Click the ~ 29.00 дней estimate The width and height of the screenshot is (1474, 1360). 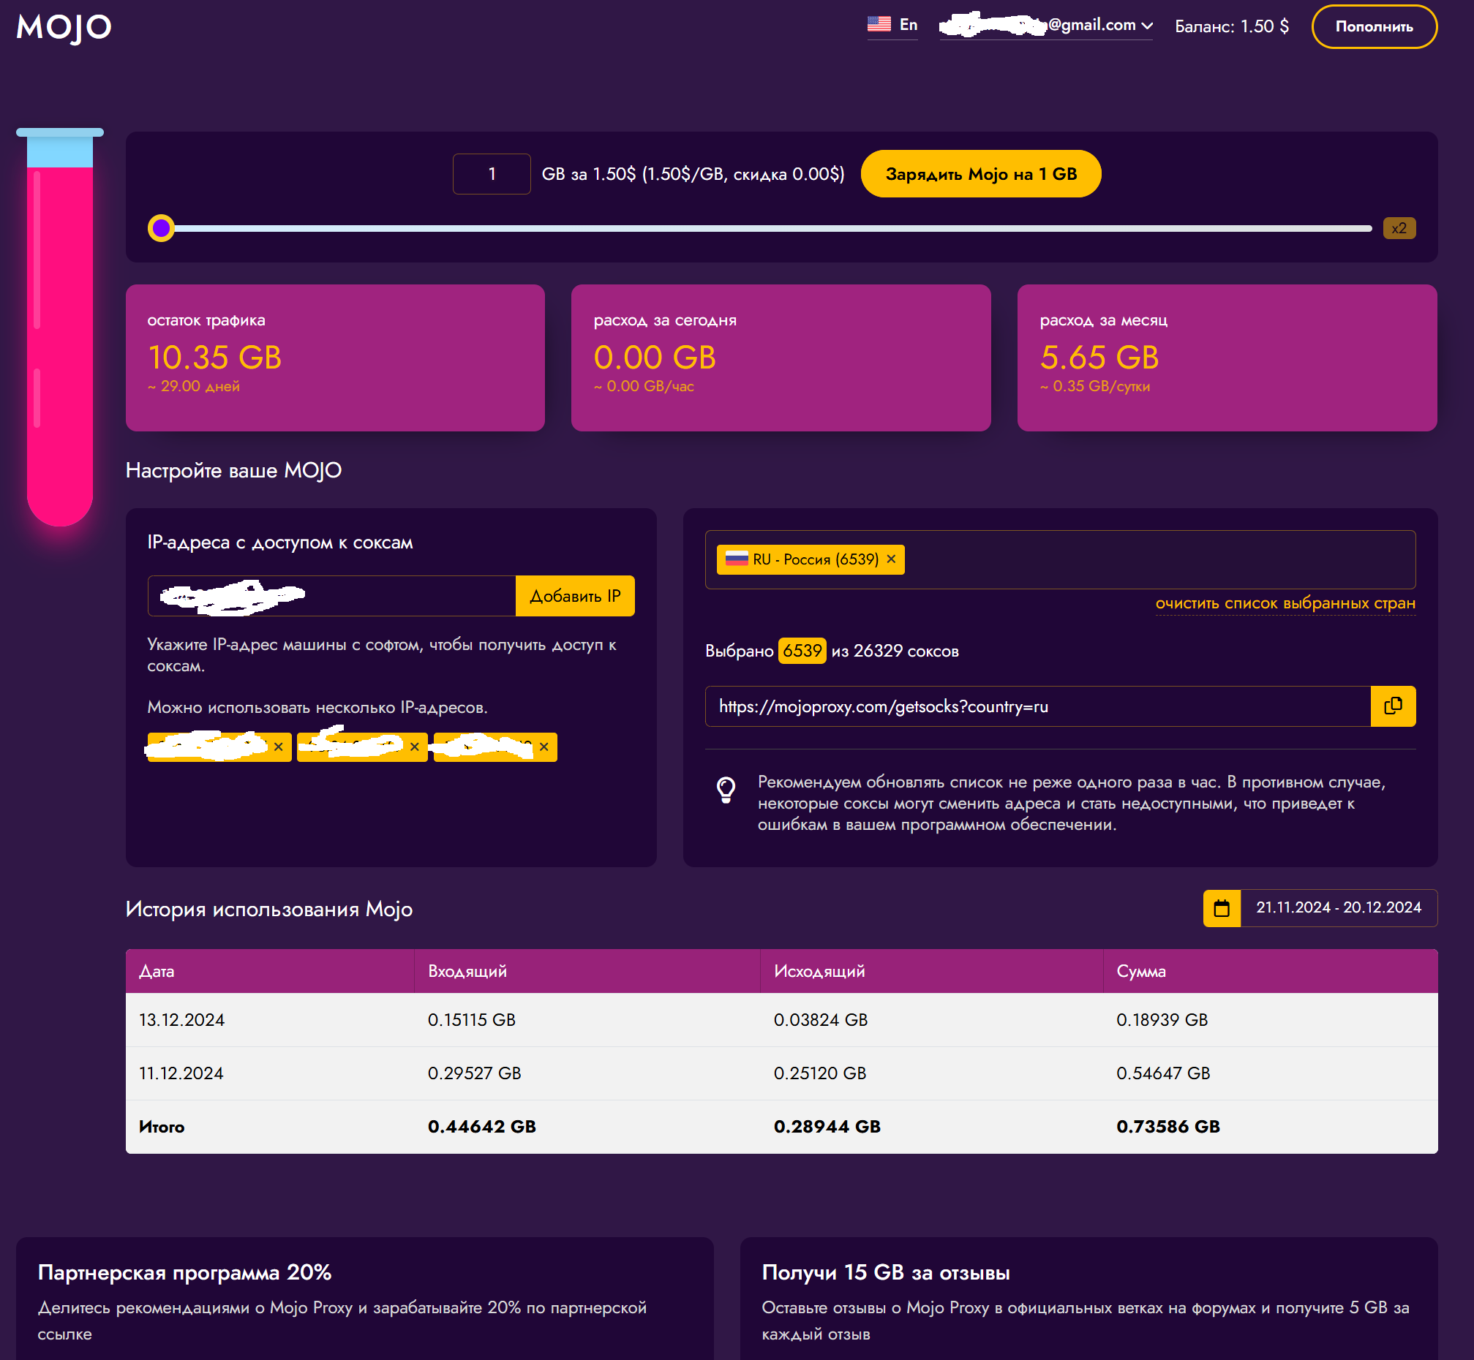pyautogui.click(x=194, y=386)
